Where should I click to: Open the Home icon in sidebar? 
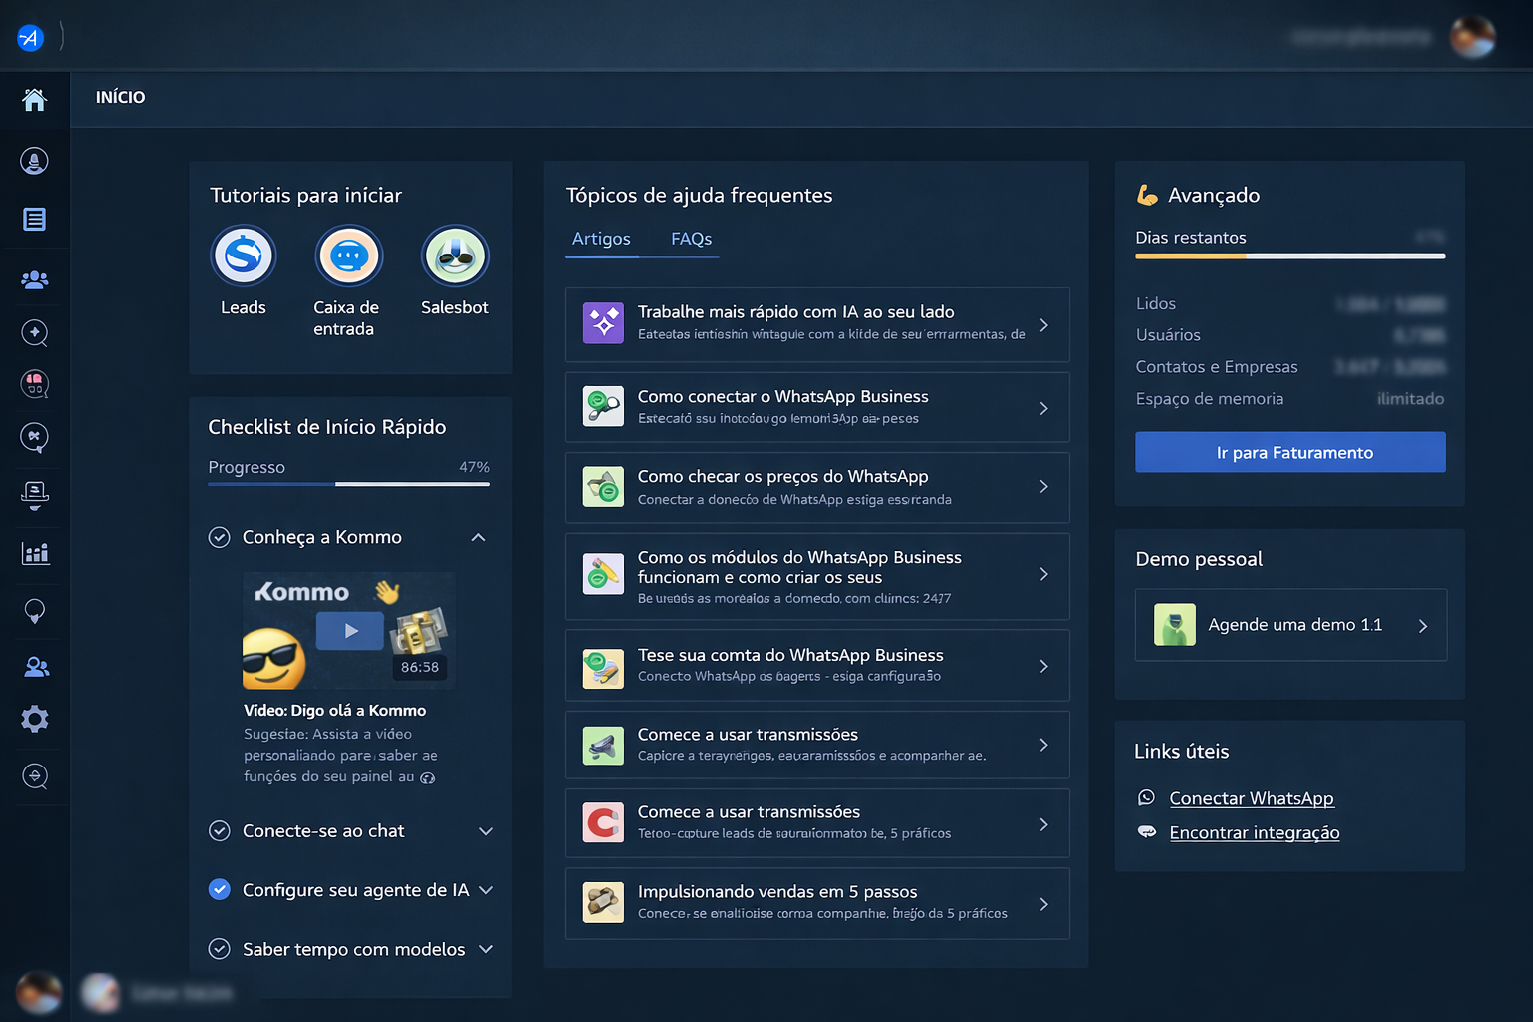coord(35,100)
